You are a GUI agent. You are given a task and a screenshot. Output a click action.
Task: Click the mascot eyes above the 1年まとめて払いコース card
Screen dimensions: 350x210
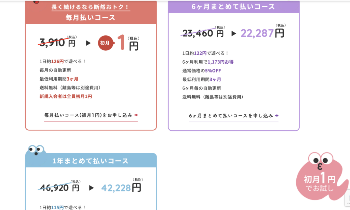(36, 149)
